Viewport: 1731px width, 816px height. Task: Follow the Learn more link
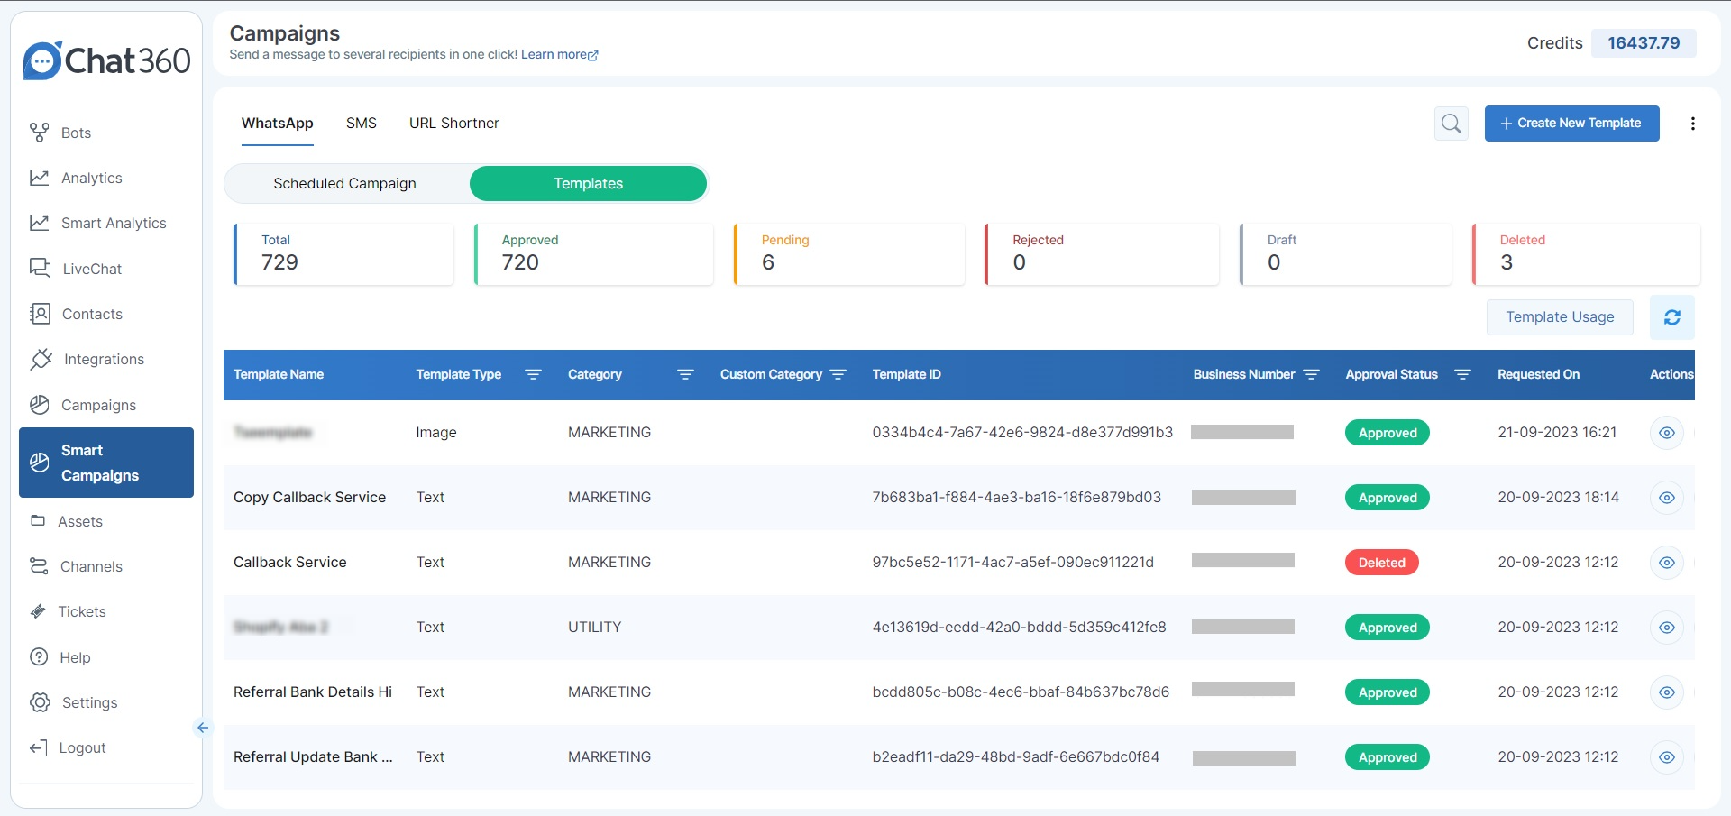[554, 55]
